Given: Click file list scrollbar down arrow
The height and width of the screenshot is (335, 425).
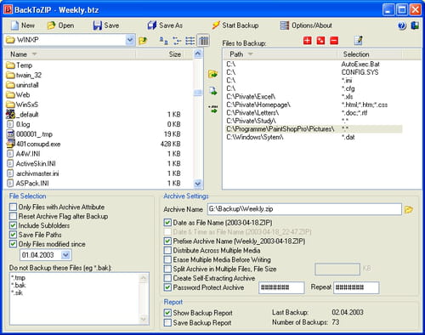Looking at the screenshot, I should pos(198,184).
